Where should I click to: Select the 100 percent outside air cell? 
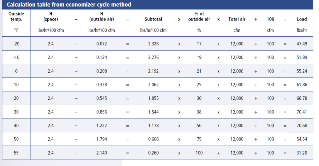(199, 153)
